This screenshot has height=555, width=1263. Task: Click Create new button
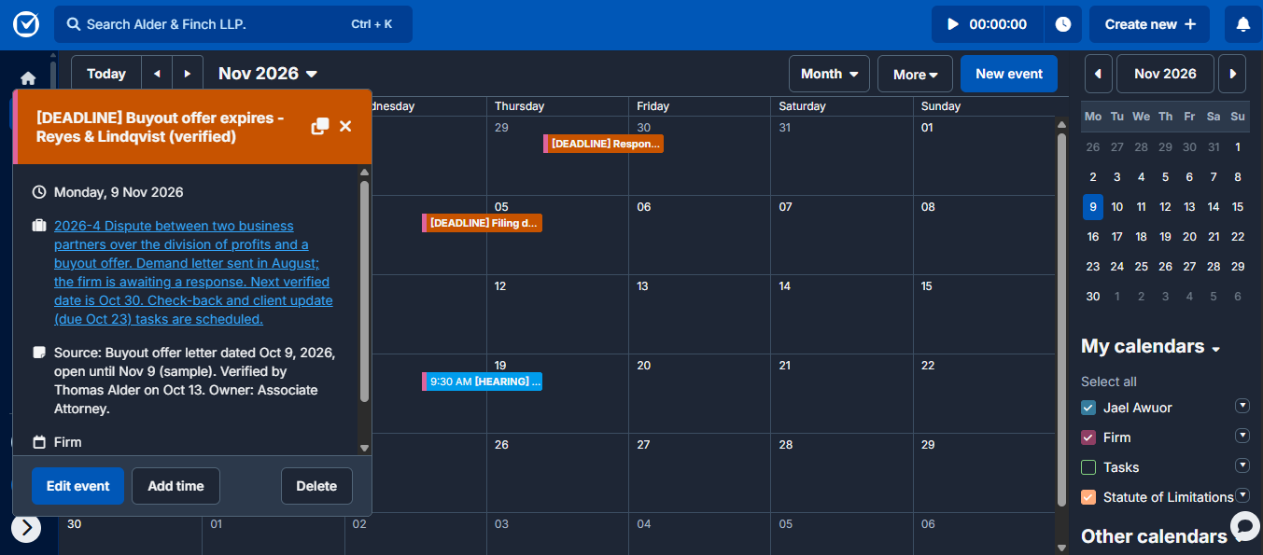[x=1149, y=24]
